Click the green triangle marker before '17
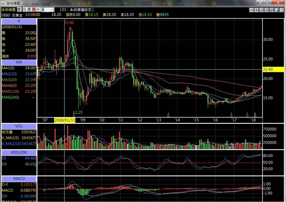 pos(231,115)
